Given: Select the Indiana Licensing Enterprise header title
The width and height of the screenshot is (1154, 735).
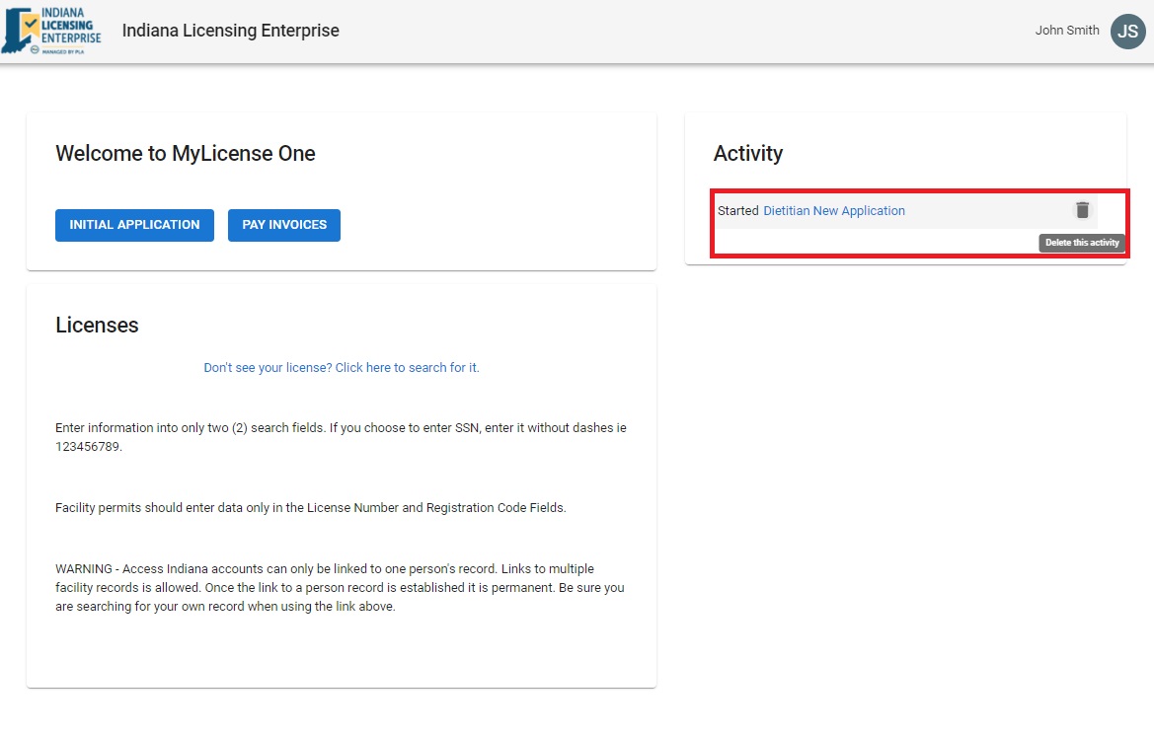Looking at the screenshot, I should pyautogui.click(x=230, y=31).
